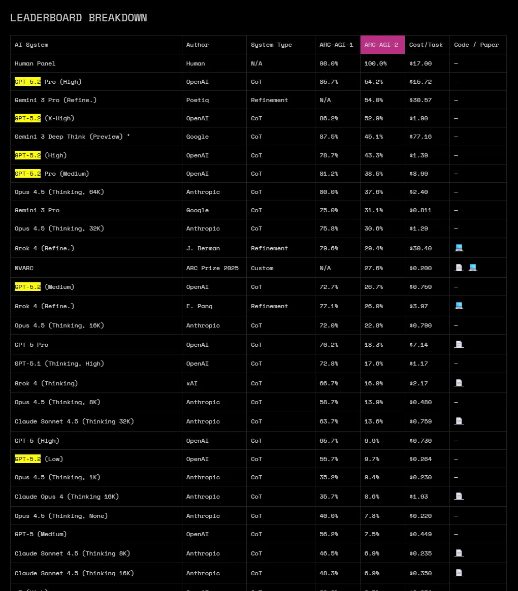Sort by the ARC-AGI-2 column header
518x591 pixels.
coord(381,45)
